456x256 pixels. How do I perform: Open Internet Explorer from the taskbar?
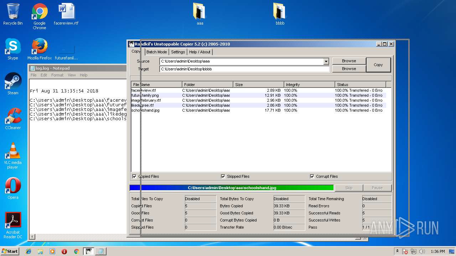(28, 251)
